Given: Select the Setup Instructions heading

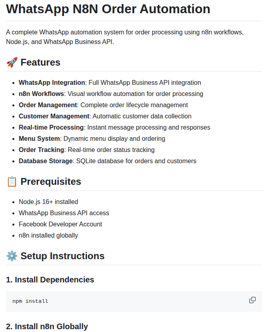Looking at the screenshot, I should 63,256.
